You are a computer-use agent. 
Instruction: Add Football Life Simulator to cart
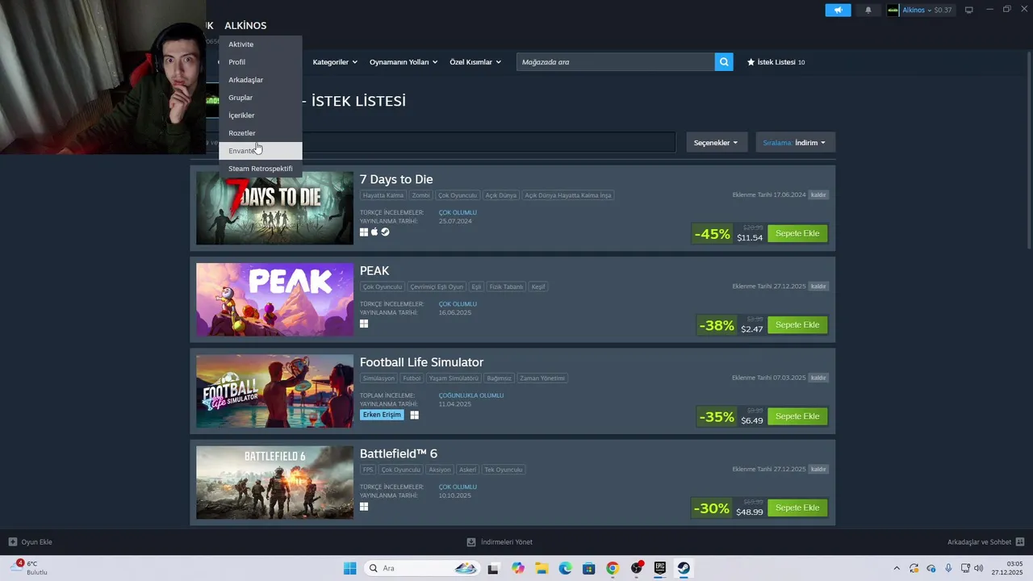(797, 416)
